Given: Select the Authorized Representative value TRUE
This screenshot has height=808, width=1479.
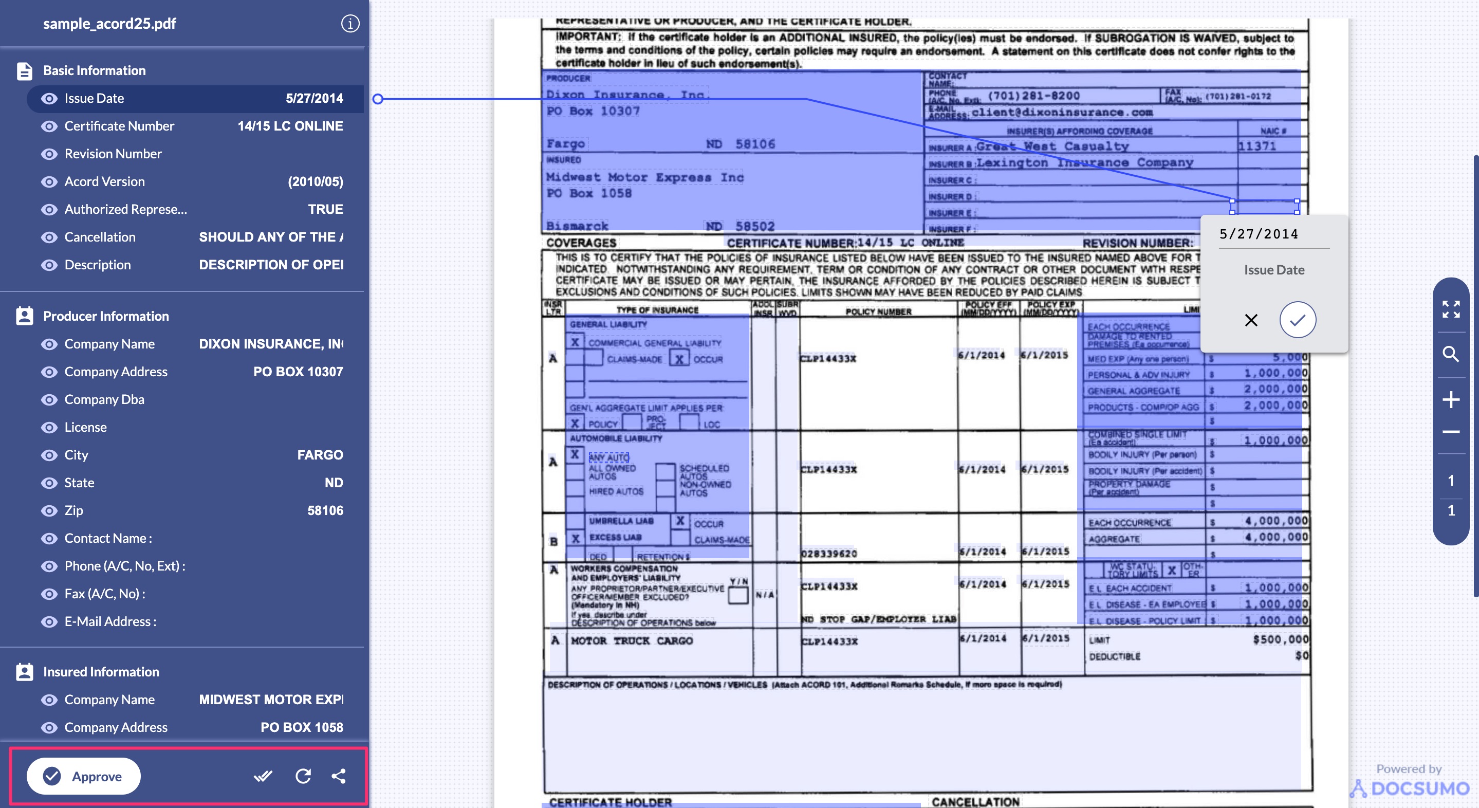Looking at the screenshot, I should [x=325, y=210].
